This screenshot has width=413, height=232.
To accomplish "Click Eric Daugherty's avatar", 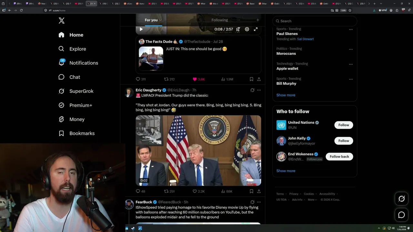I will pyautogui.click(x=129, y=92).
